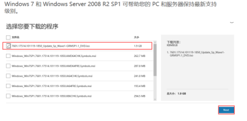This screenshot has width=247, height=121.
Task: Click the GRMSP1.1_DVD.iso file name in list
Action: 51,46
